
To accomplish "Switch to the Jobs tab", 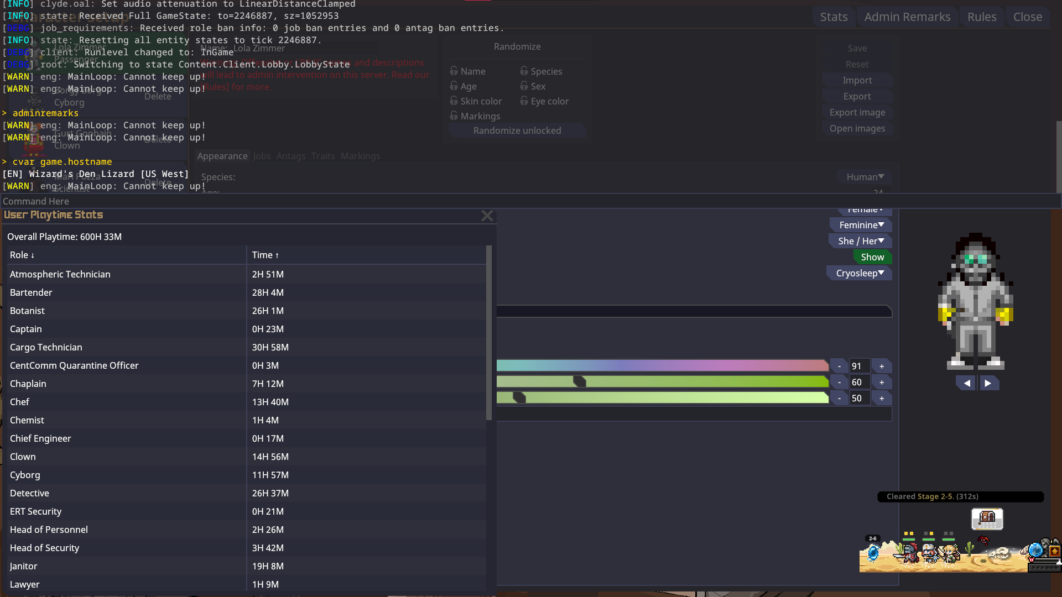I will coord(262,156).
